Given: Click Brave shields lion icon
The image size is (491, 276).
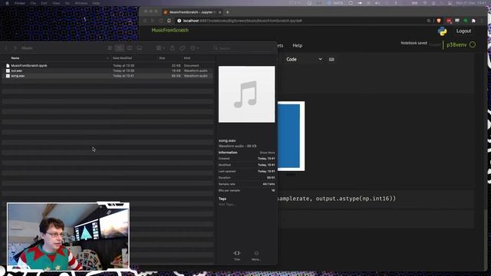Looking at the screenshot, I should pyautogui.click(x=439, y=21).
